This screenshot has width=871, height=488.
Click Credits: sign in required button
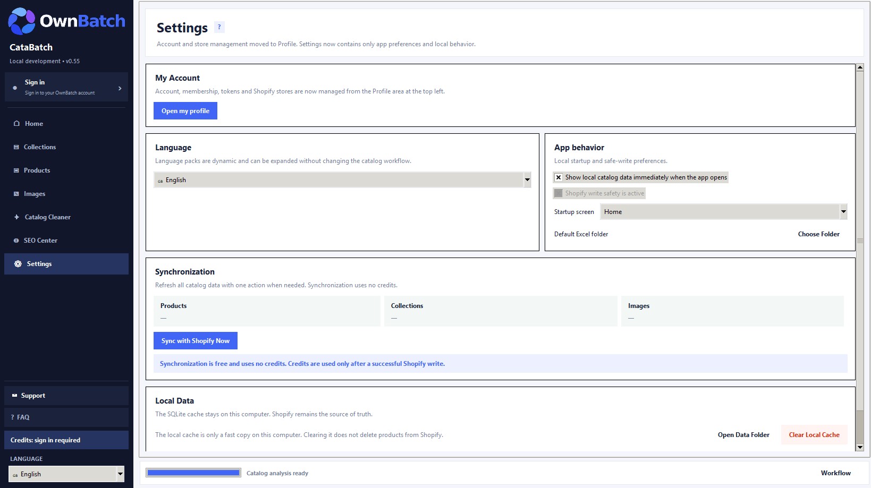point(66,440)
